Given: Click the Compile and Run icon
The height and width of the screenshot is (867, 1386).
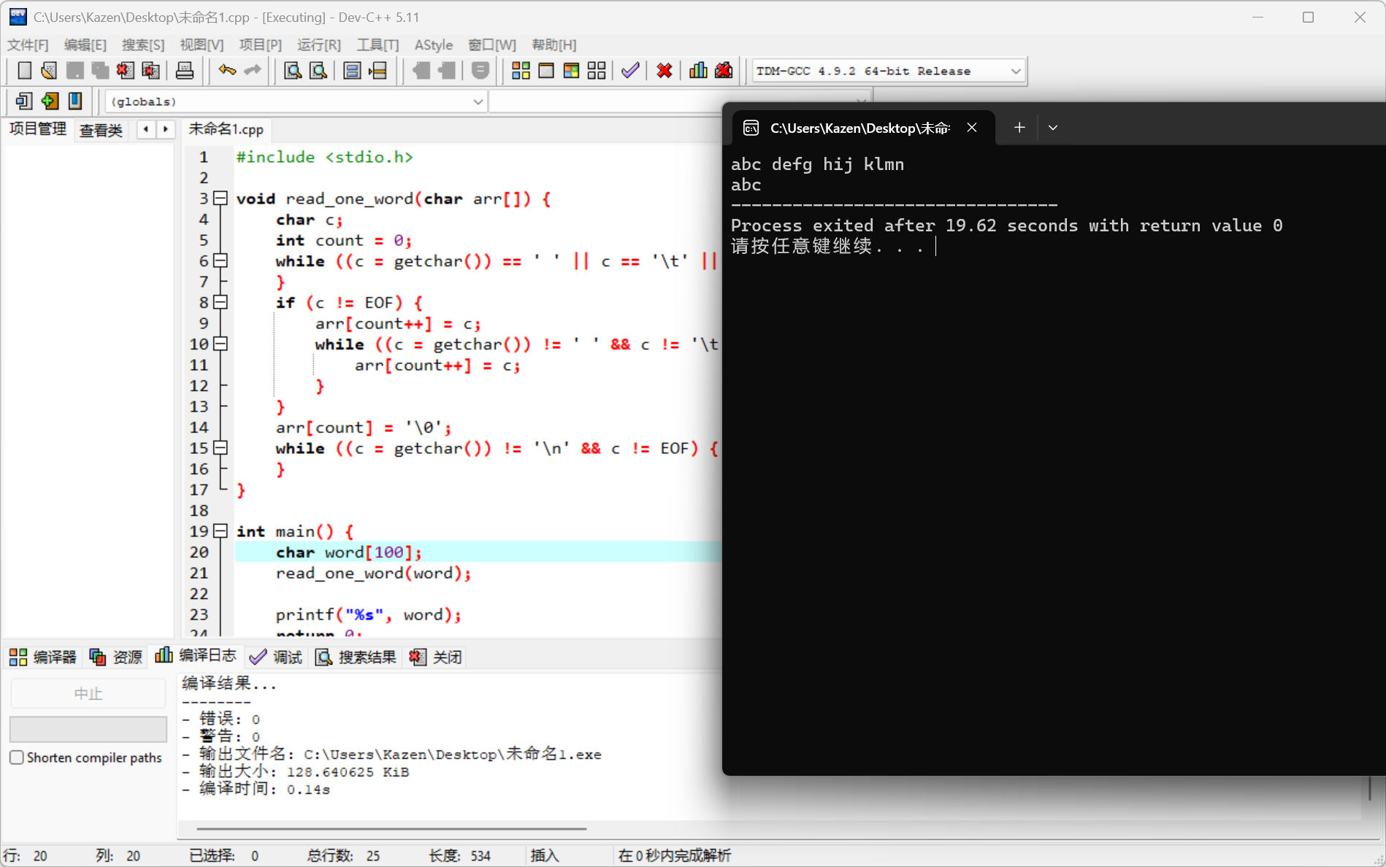Looking at the screenshot, I should (571, 71).
